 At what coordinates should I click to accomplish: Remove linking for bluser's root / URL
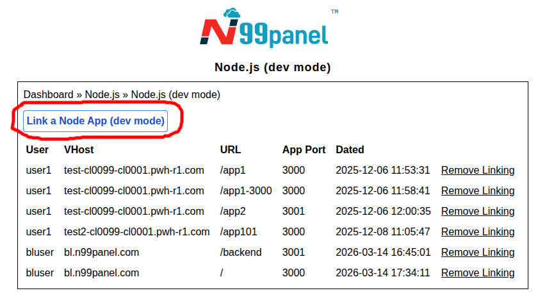pos(477,273)
